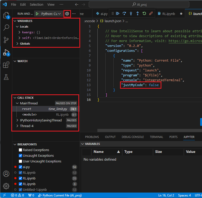Grab the debug toolbar drag handle

pyautogui.click(x=113, y=13)
